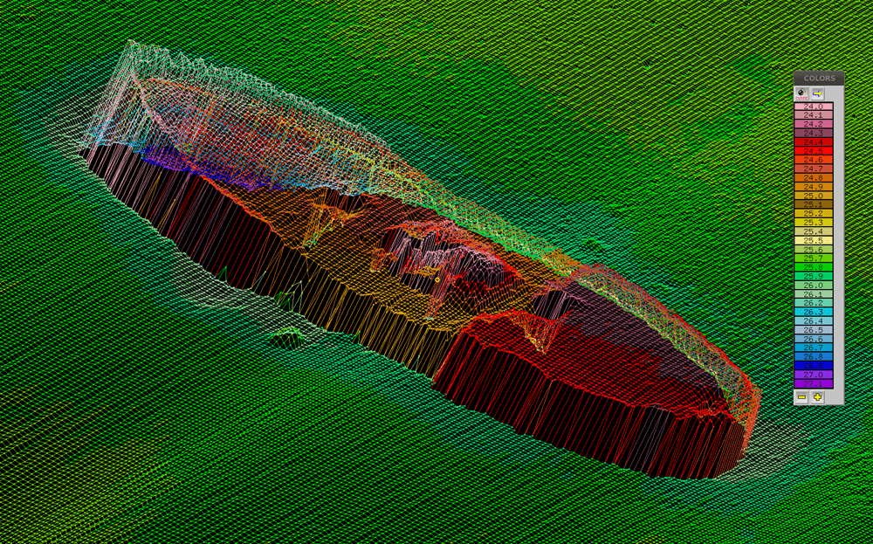This screenshot has width=873, height=544.
Task: Click the yellow minus icon below color scale
Action: (801, 396)
